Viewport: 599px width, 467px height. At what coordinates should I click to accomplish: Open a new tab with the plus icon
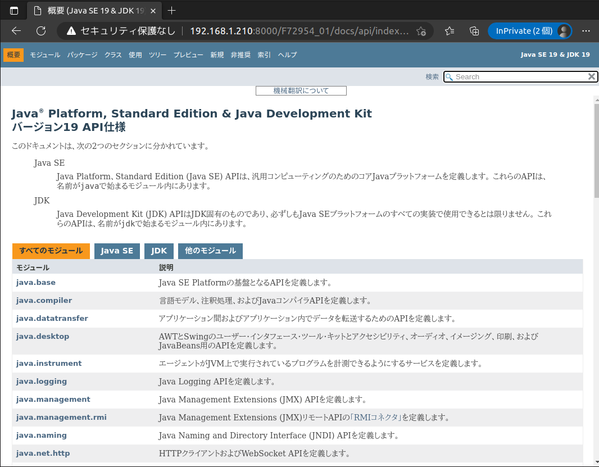click(x=172, y=11)
